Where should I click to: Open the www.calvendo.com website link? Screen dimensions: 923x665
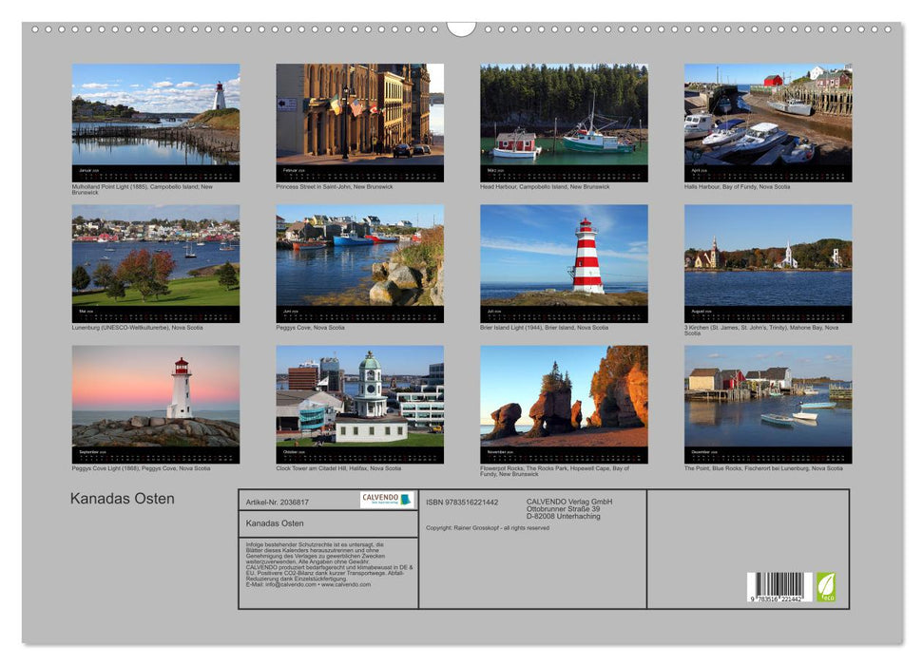pyautogui.click(x=347, y=586)
